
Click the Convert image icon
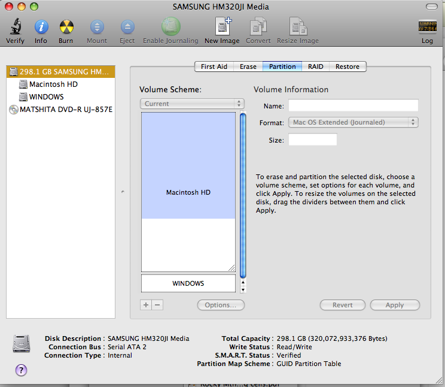(258, 26)
